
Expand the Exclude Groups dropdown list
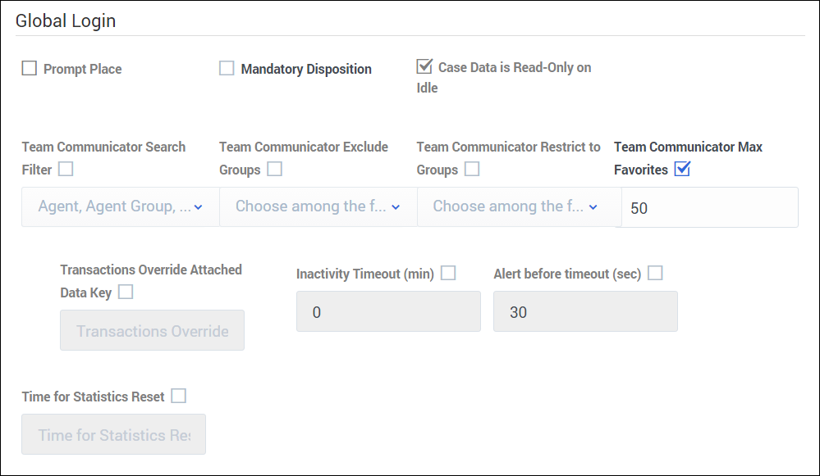click(318, 206)
